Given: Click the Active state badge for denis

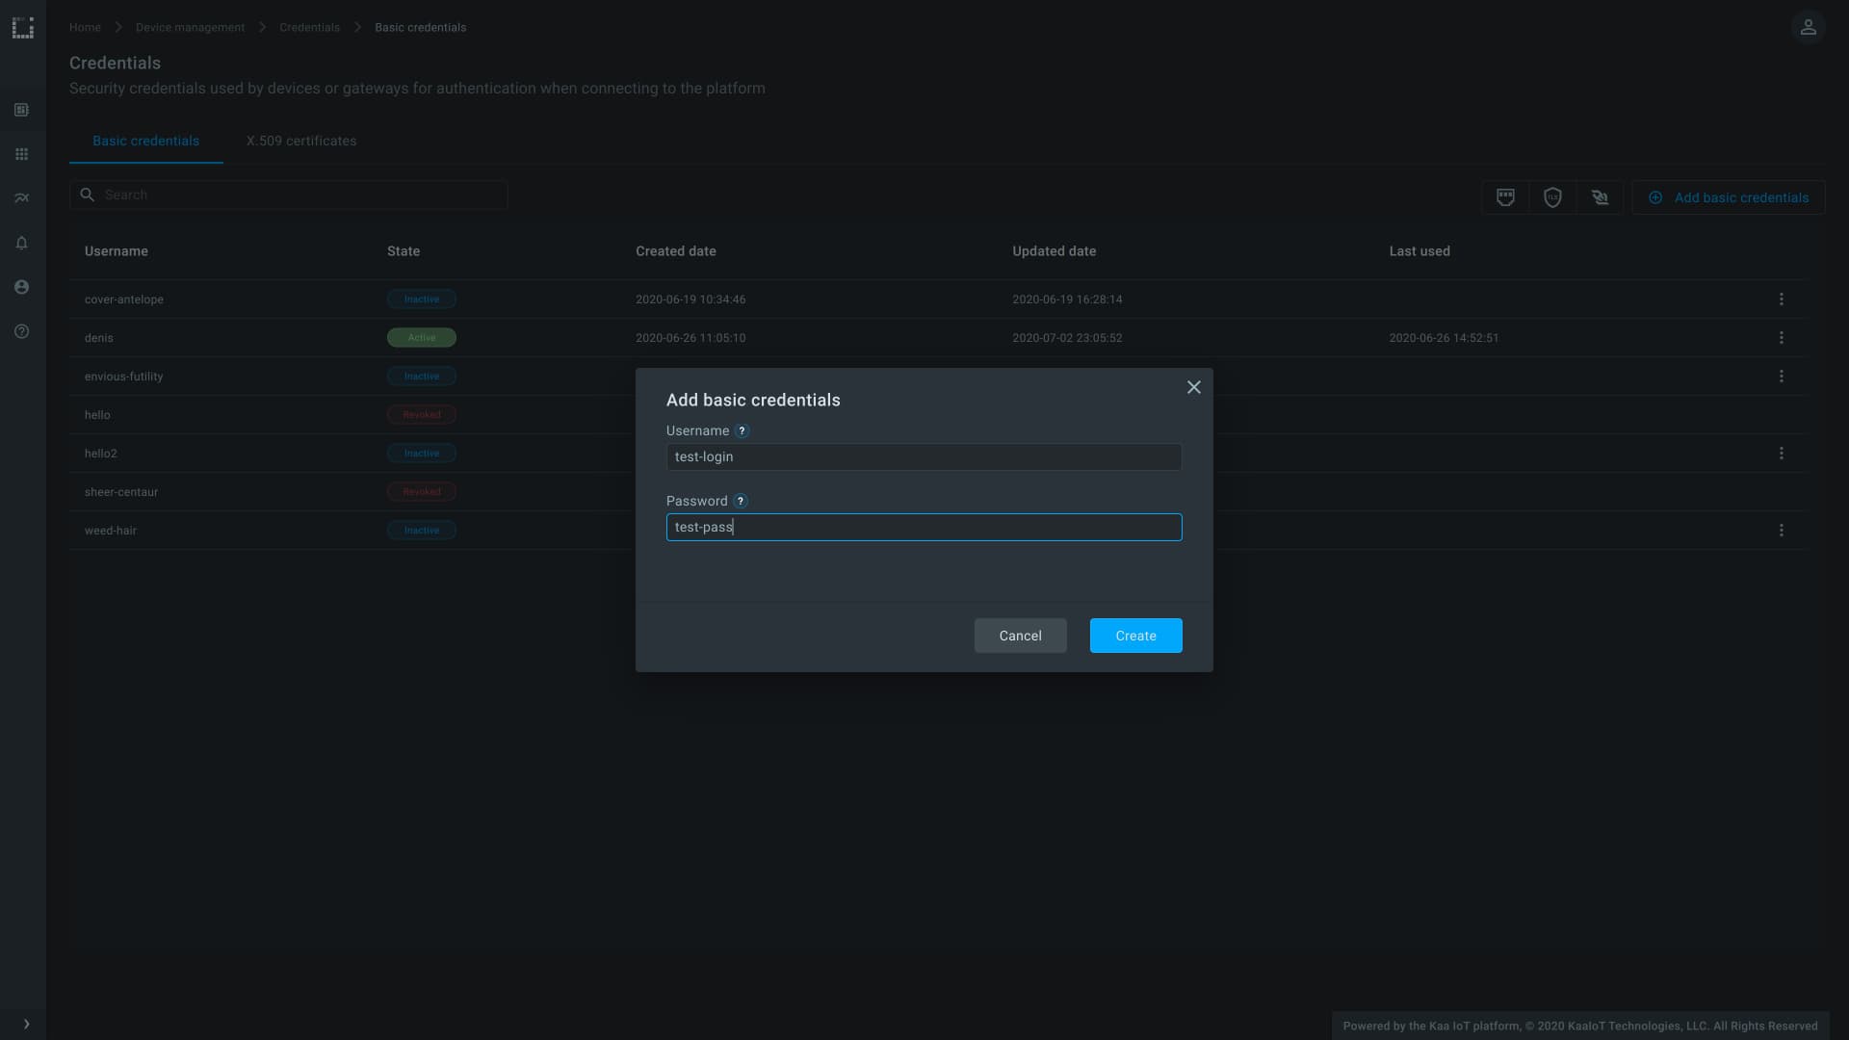Looking at the screenshot, I should point(422,338).
